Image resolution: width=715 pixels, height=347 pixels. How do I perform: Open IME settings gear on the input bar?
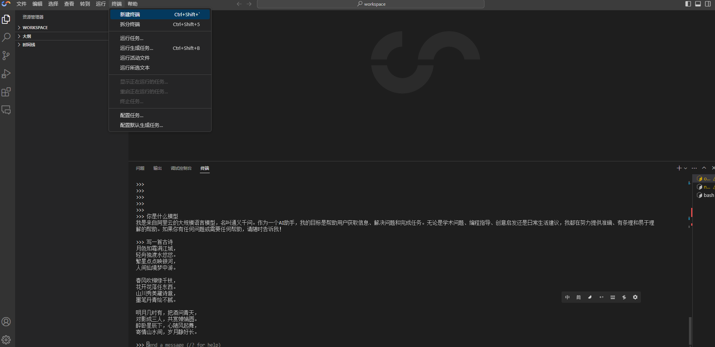point(635,297)
